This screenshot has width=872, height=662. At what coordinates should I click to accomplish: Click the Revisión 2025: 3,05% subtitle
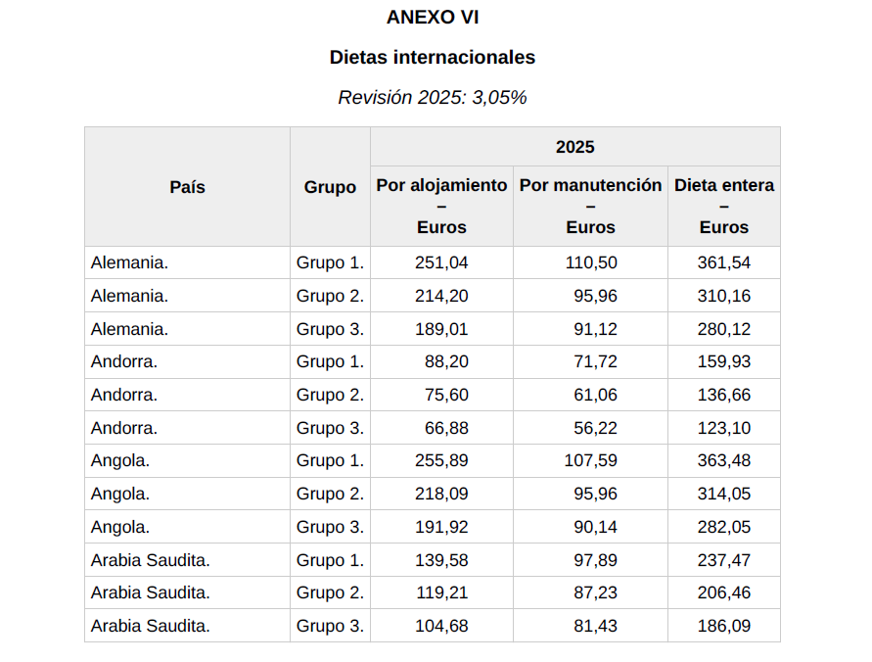coord(433,97)
